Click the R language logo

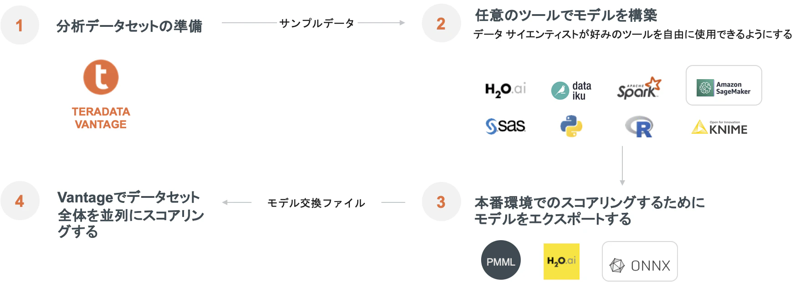pos(639,126)
